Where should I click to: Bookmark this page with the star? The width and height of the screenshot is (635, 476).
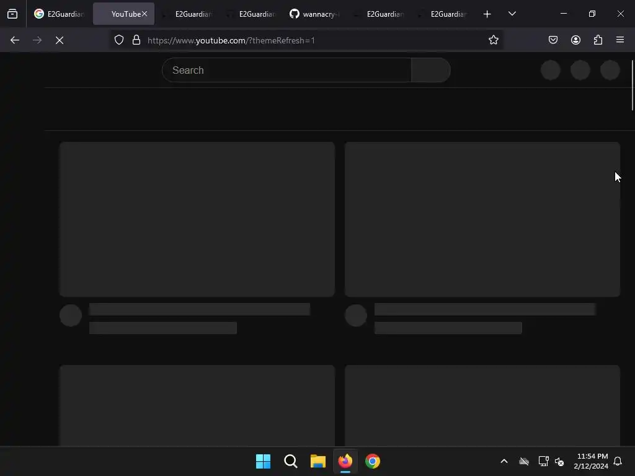[x=493, y=40]
